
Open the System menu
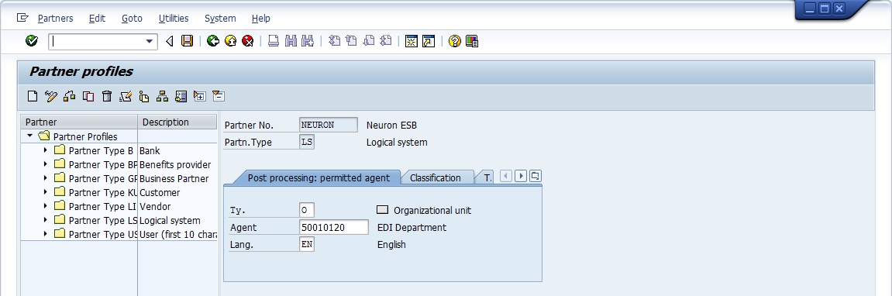(220, 19)
